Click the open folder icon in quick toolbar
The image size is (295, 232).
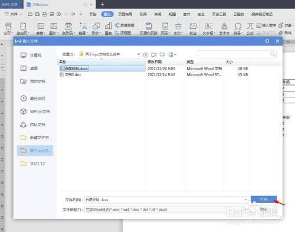[30, 14]
